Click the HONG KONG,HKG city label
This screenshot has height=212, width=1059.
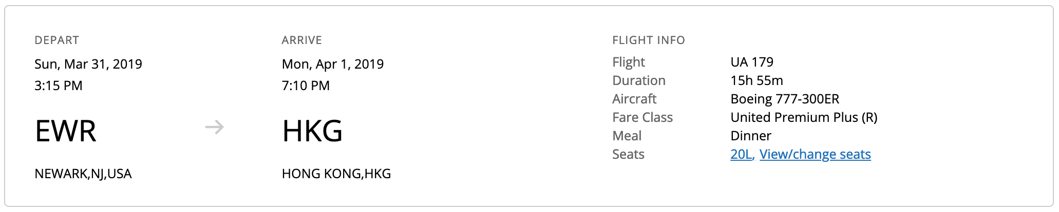pos(336,174)
